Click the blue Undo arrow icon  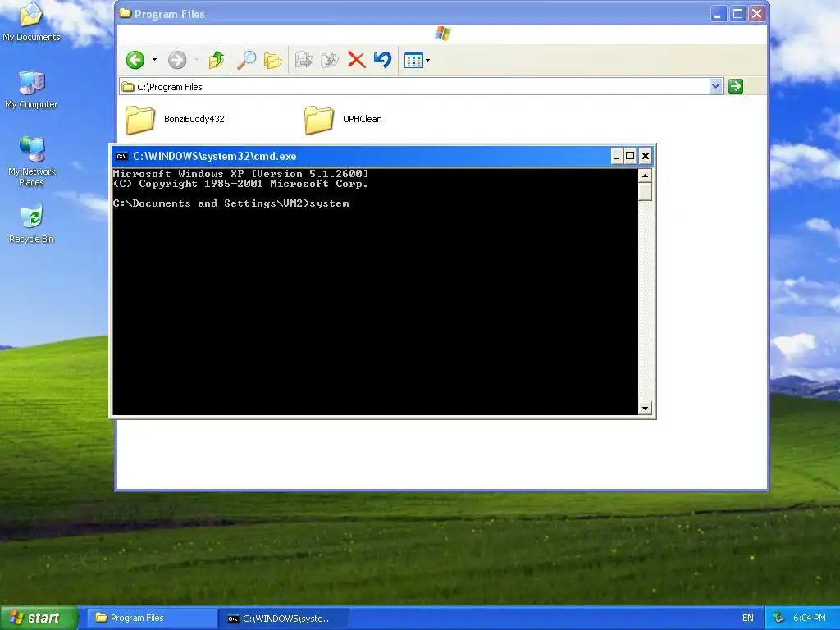coord(382,59)
